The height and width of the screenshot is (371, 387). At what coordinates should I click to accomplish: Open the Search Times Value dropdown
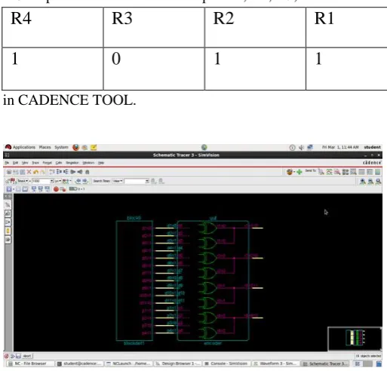coord(118,181)
